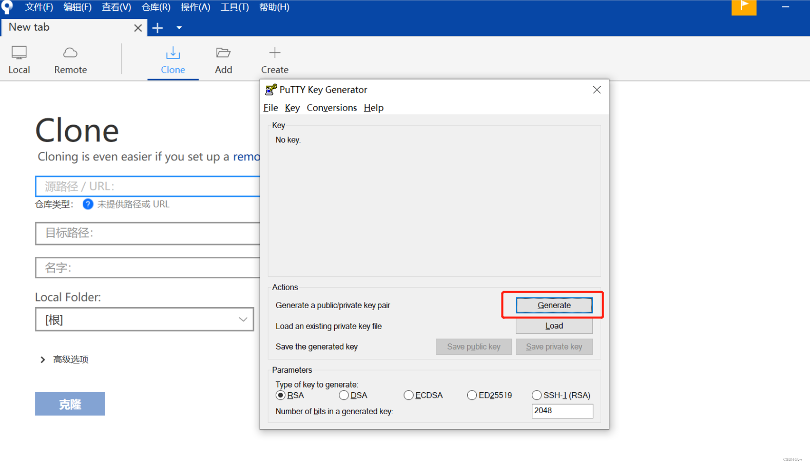Click the Sourcetree logo icon

coord(7,7)
